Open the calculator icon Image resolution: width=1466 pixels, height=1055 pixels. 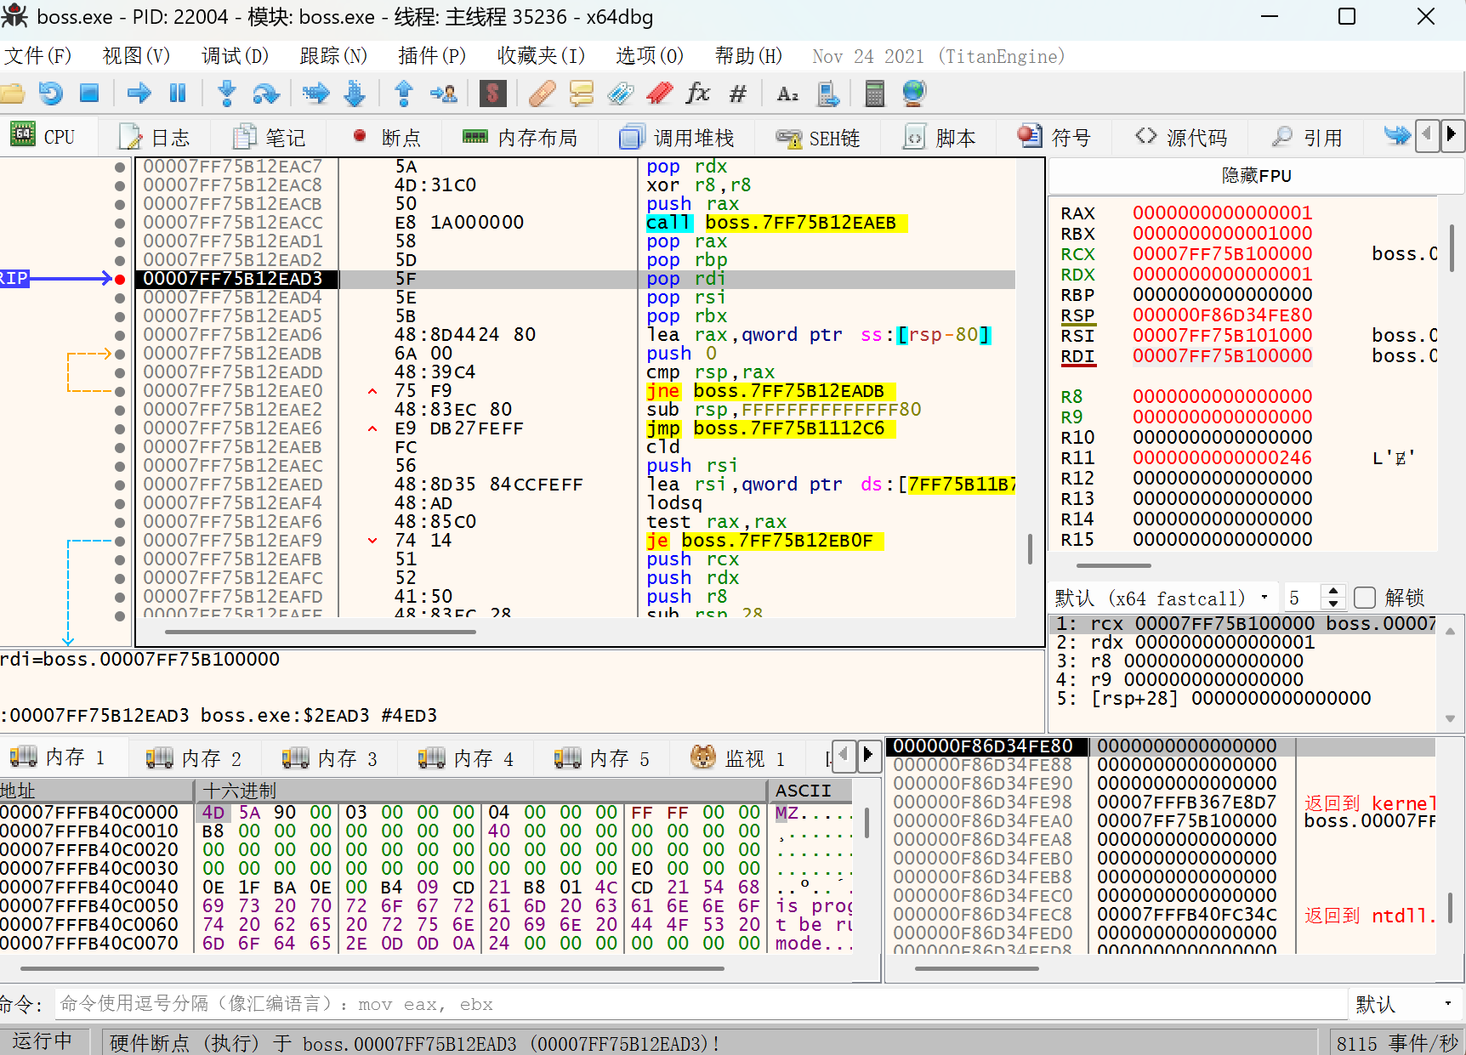pos(874,93)
